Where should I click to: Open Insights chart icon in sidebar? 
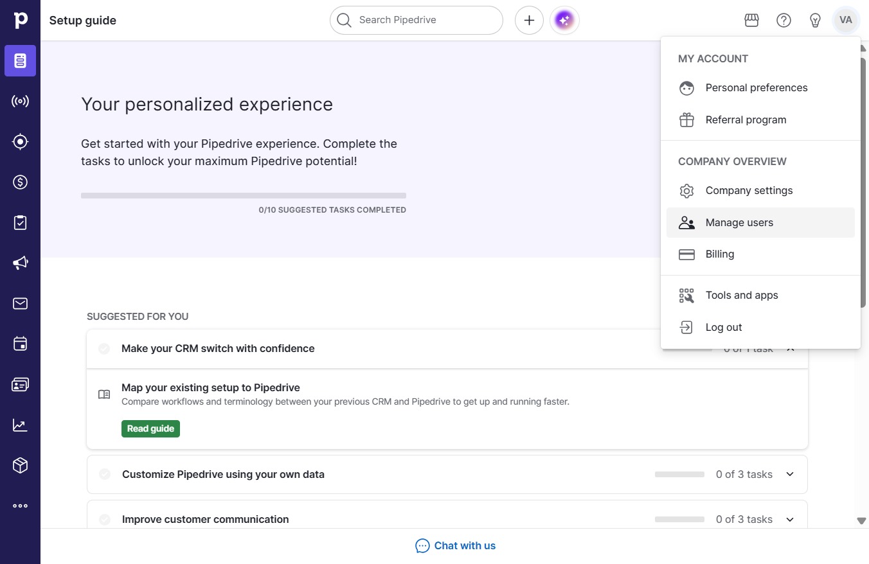pyautogui.click(x=20, y=425)
